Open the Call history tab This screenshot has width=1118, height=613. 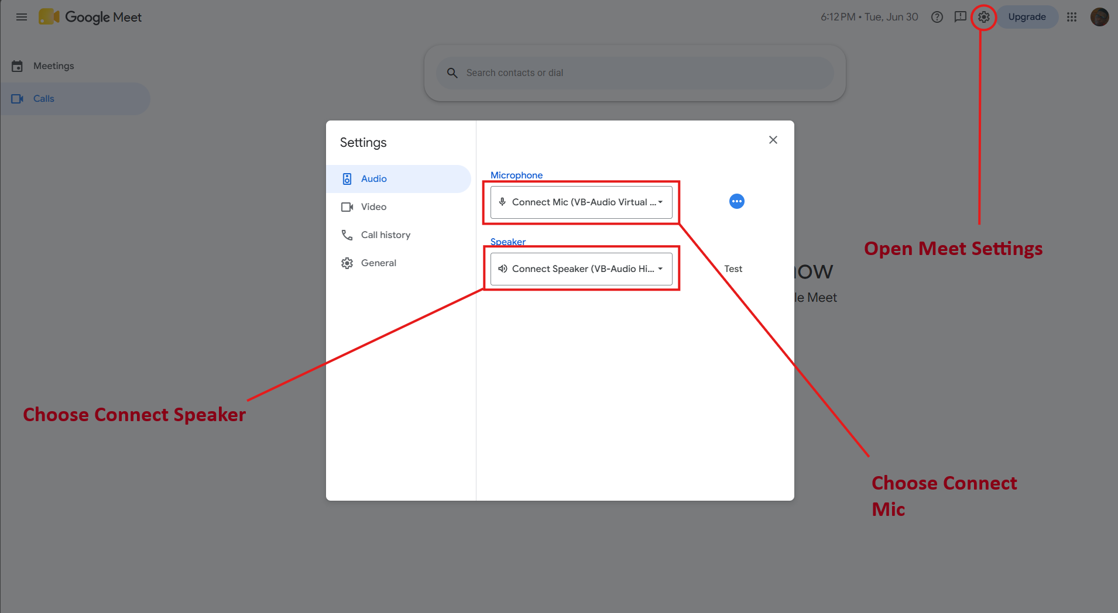point(399,235)
